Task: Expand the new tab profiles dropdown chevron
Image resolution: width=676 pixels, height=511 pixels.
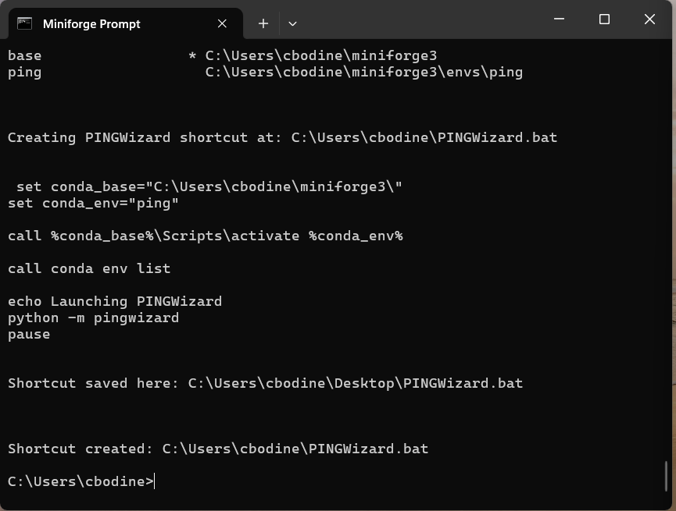Action: pos(292,24)
